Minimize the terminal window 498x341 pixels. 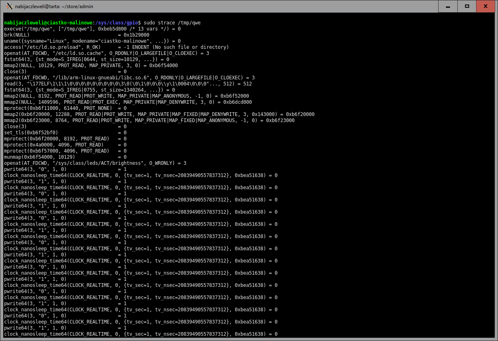click(448, 6)
